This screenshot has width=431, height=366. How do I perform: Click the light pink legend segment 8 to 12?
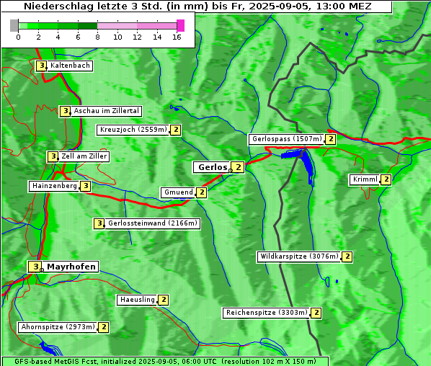[x=117, y=26]
